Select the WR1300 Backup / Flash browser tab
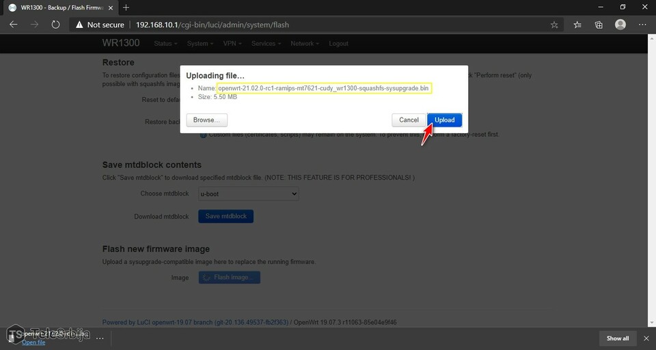The image size is (656, 350). [x=61, y=8]
